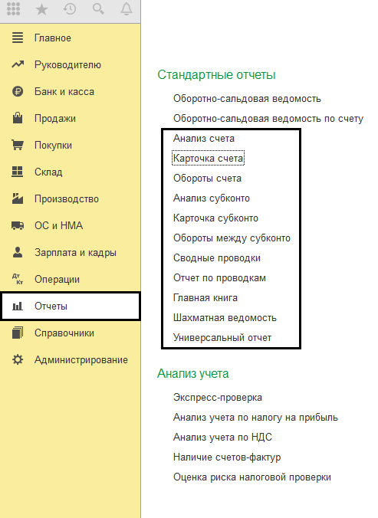Open the Универсальный отчет link

coord(222,338)
